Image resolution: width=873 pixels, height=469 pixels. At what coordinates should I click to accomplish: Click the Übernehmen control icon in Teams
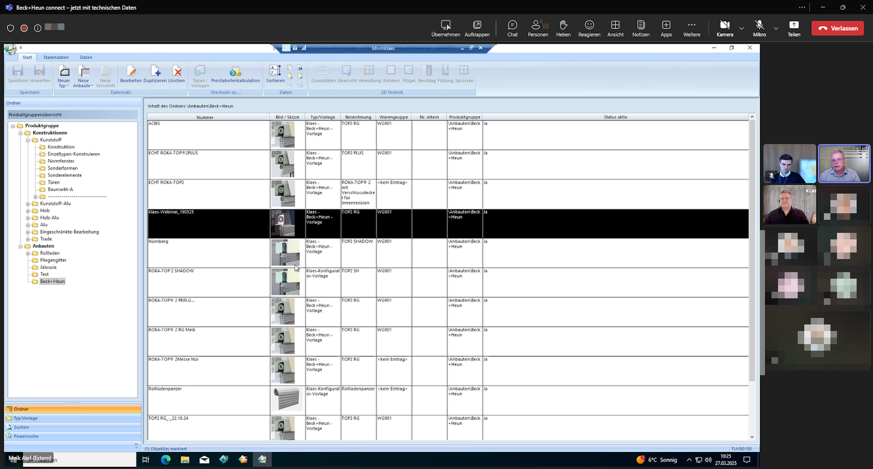pos(446,25)
